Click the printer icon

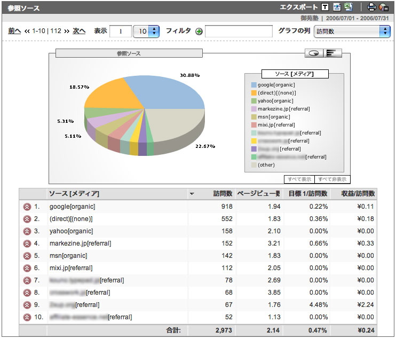371,7
